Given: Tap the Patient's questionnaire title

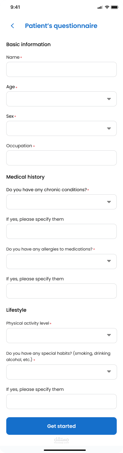Looking at the screenshot, I should click(61, 26).
